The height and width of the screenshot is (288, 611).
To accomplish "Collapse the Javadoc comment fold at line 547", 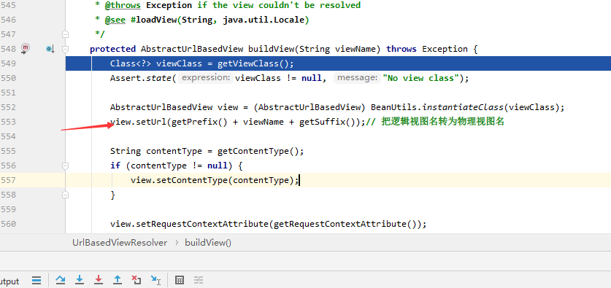I will click(66, 34).
